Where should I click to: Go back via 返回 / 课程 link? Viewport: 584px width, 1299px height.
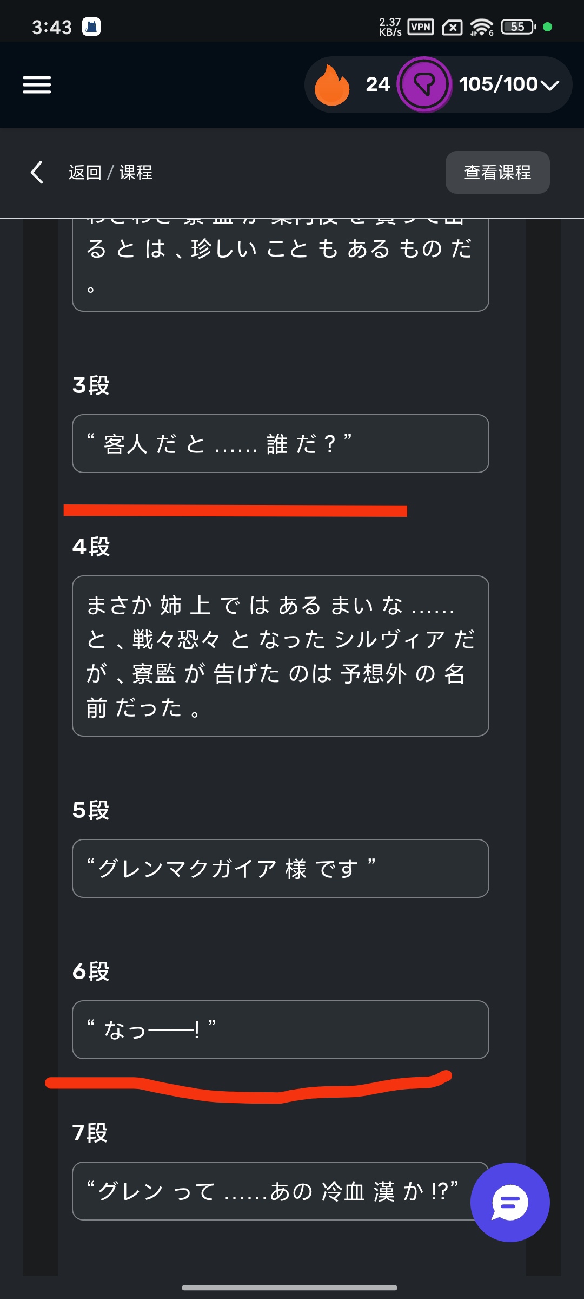click(110, 172)
